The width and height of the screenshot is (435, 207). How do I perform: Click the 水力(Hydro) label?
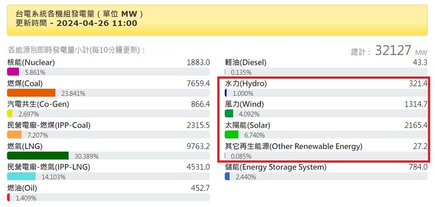click(245, 83)
